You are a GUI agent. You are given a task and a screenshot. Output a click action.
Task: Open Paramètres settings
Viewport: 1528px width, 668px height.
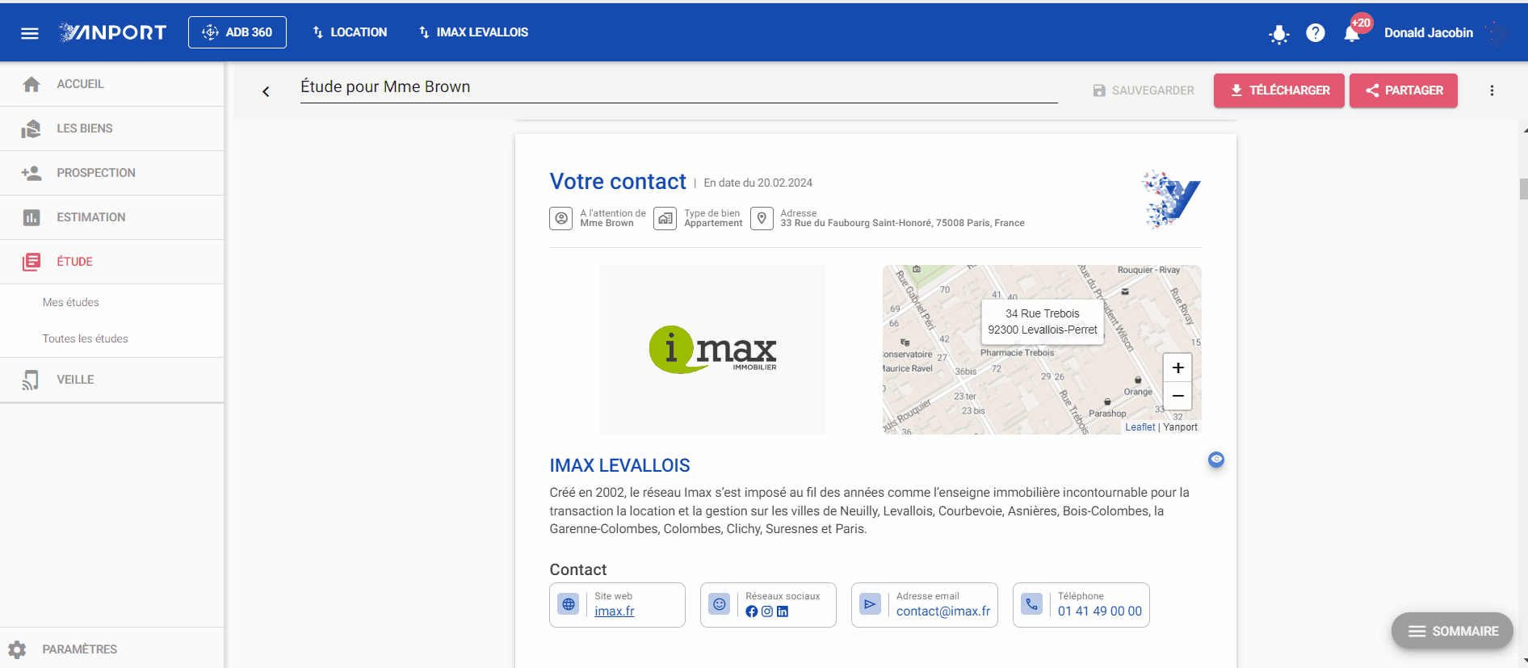tap(112, 649)
